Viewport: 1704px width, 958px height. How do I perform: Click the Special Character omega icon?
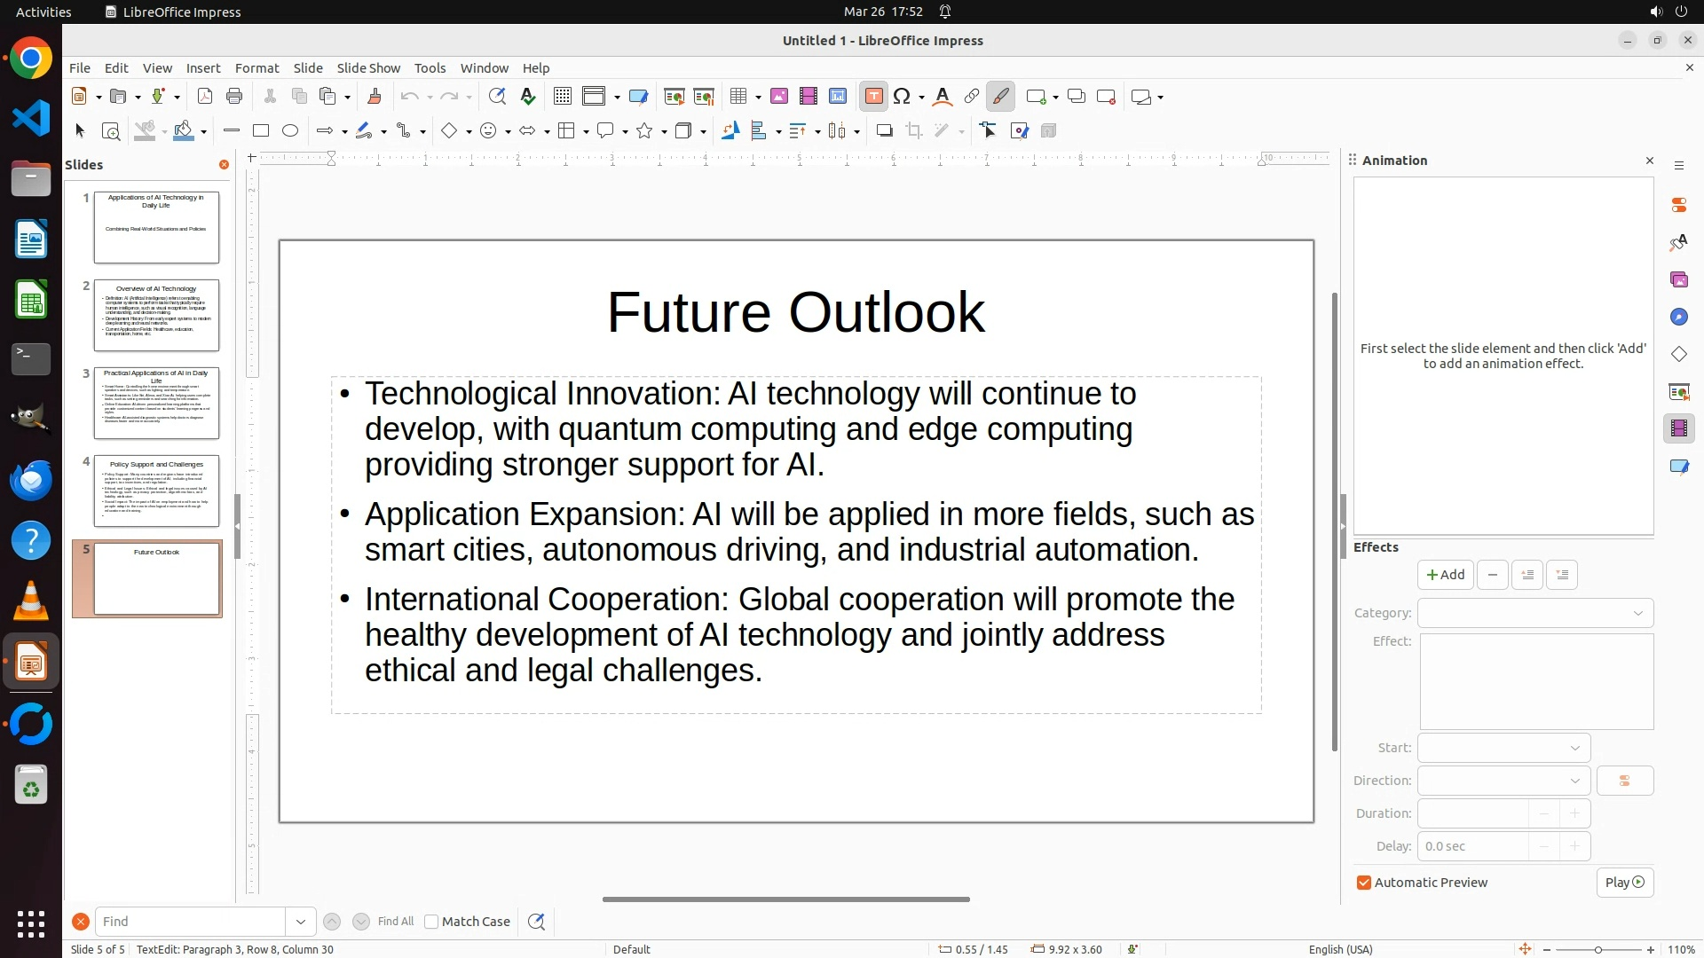coord(902,97)
